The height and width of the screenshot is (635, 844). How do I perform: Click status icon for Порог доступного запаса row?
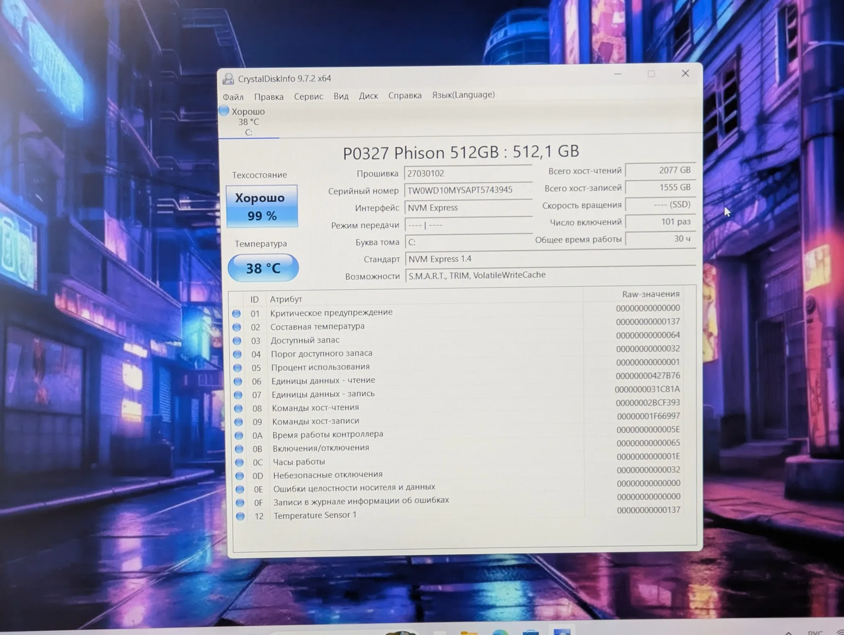[237, 354]
